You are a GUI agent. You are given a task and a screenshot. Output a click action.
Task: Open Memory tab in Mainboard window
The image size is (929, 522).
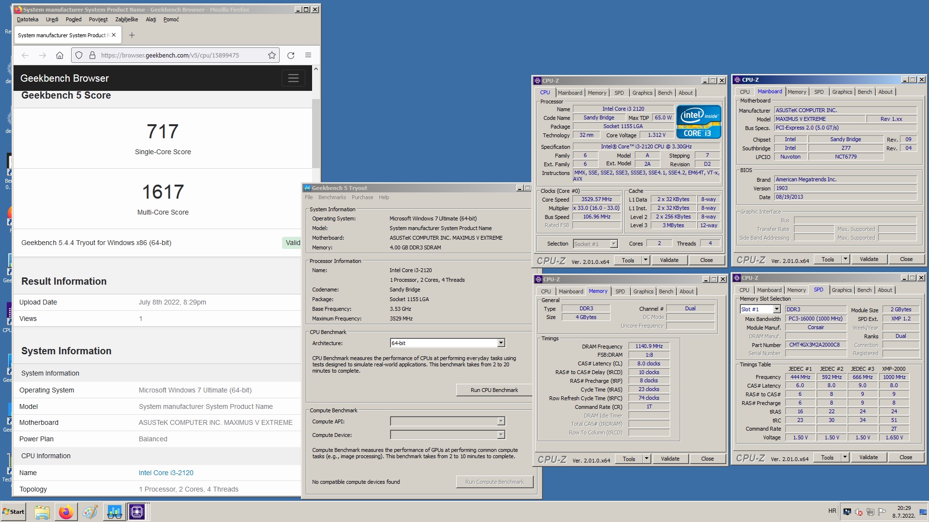tap(796, 92)
